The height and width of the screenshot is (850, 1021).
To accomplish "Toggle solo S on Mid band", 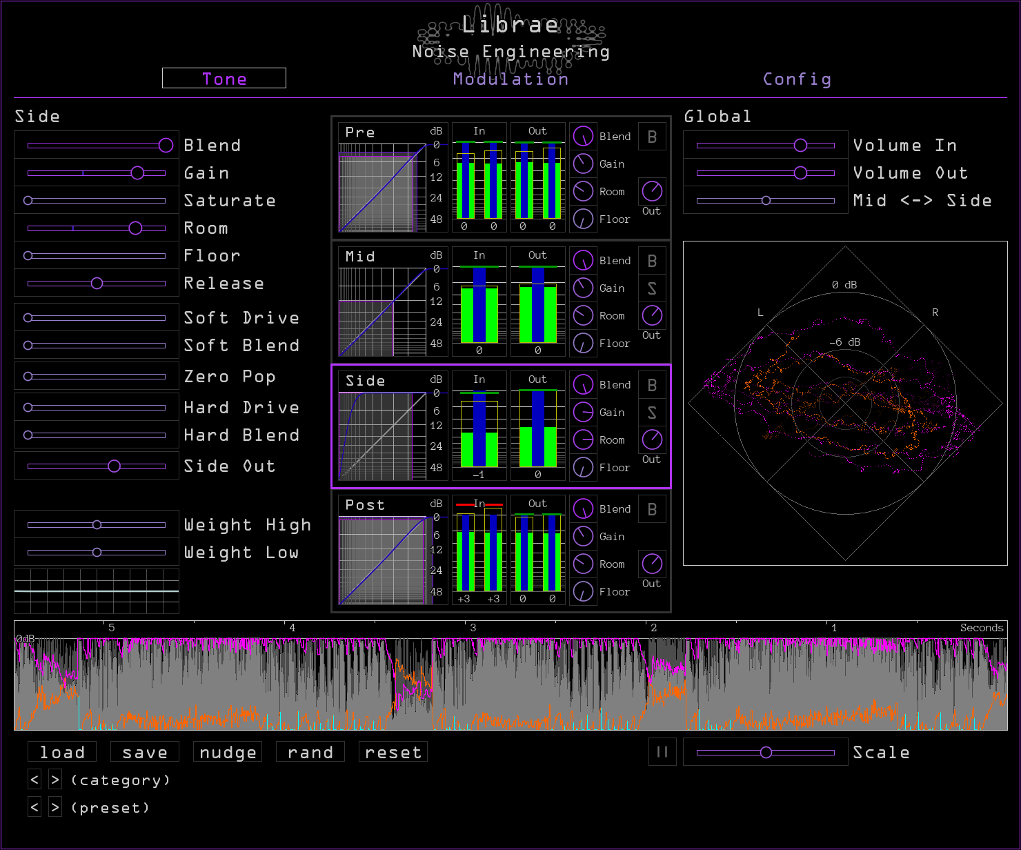I will tap(652, 288).
